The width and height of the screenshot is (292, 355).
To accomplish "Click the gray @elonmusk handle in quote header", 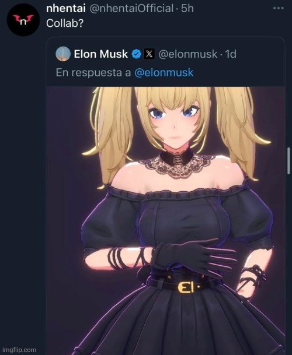I will [x=187, y=54].
